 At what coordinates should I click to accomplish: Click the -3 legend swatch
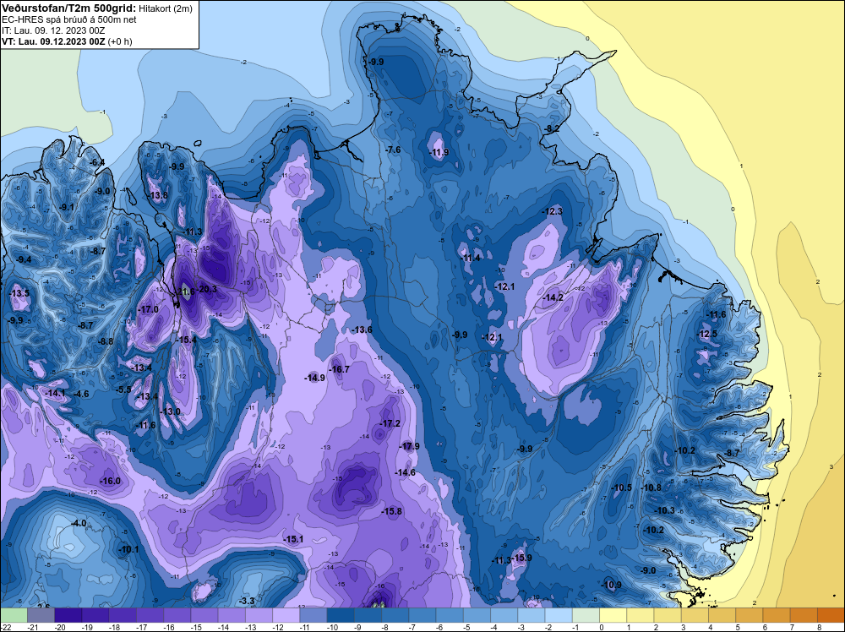tap(532, 615)
